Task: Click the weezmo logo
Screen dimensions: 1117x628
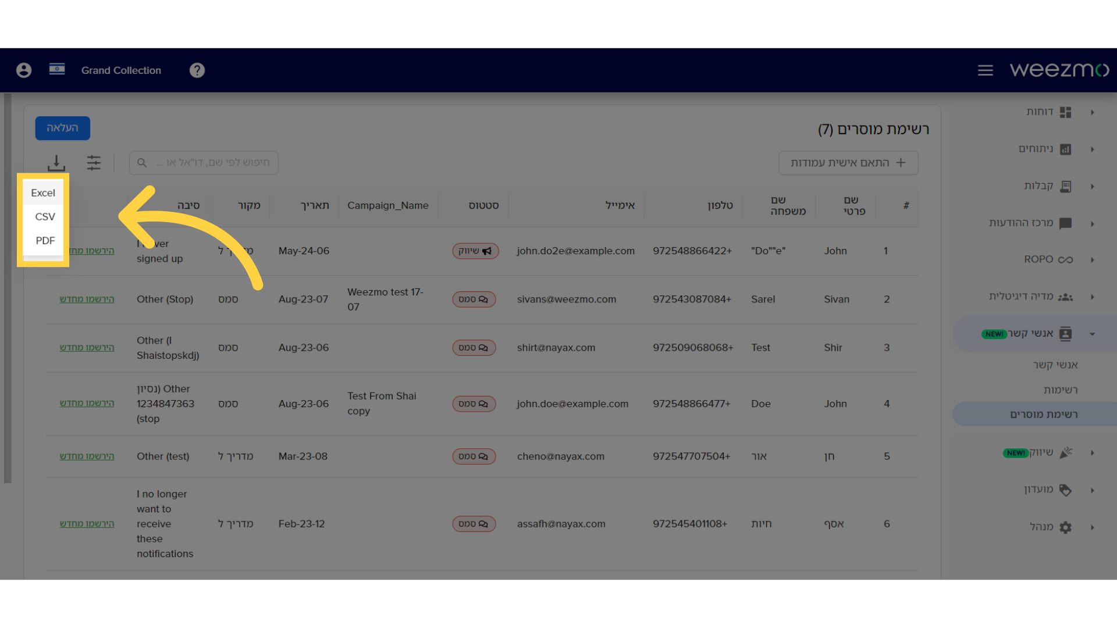Action: (1059, 70)
